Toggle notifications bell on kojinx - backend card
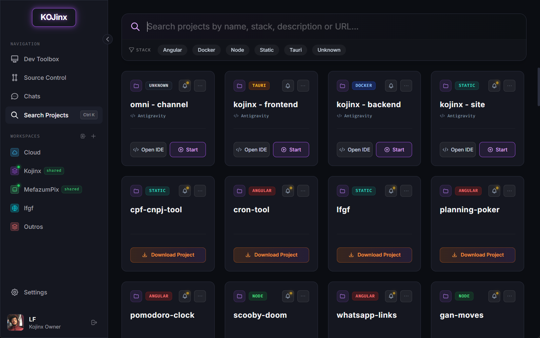The width and height of the screenshot is (540, 338). [x=391, y=86]
